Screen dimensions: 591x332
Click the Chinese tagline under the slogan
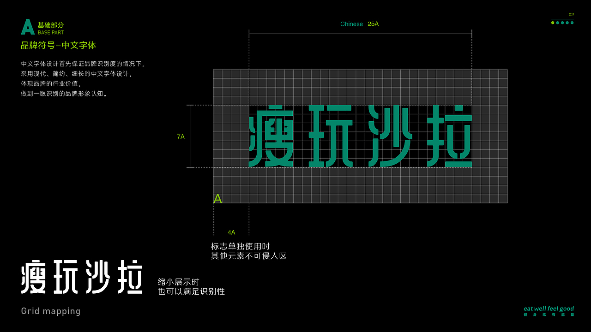coord(549,314)
